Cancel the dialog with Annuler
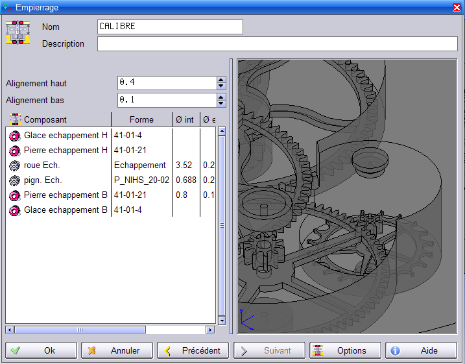Image resolution: width=465 pixels, height=364 pixels. 117,350
